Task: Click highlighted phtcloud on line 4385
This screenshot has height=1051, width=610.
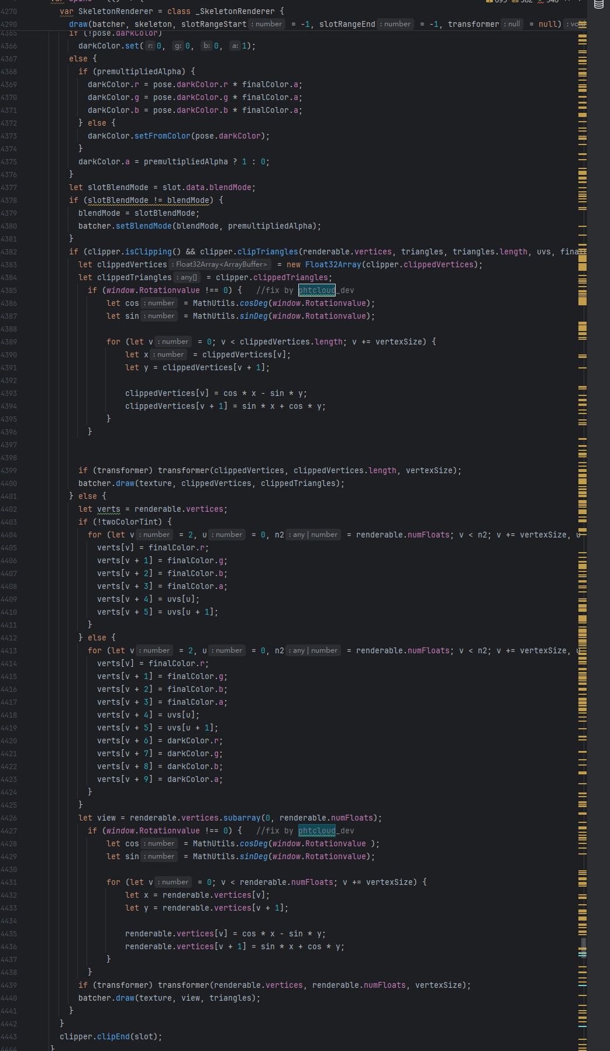Action: pos(316,290)
